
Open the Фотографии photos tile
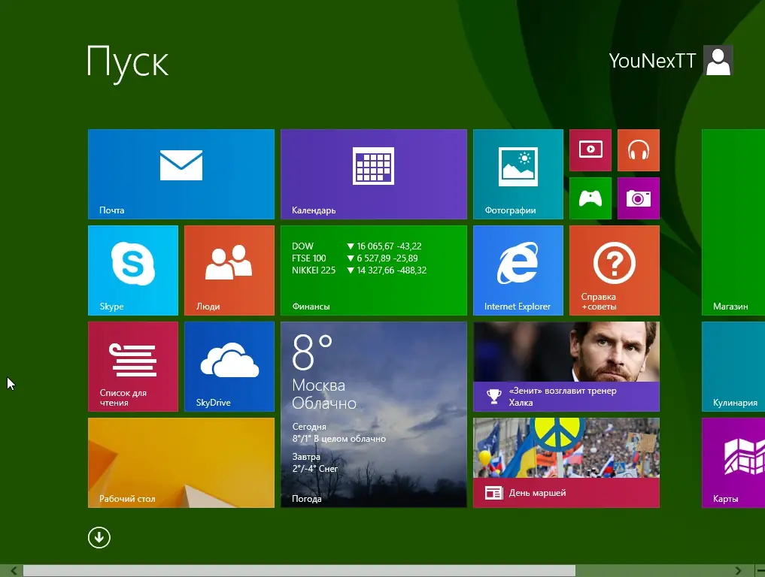click(x=518, y=174)
